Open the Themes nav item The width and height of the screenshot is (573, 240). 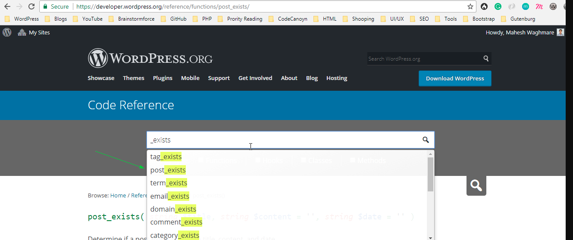[x=134, y=78]
